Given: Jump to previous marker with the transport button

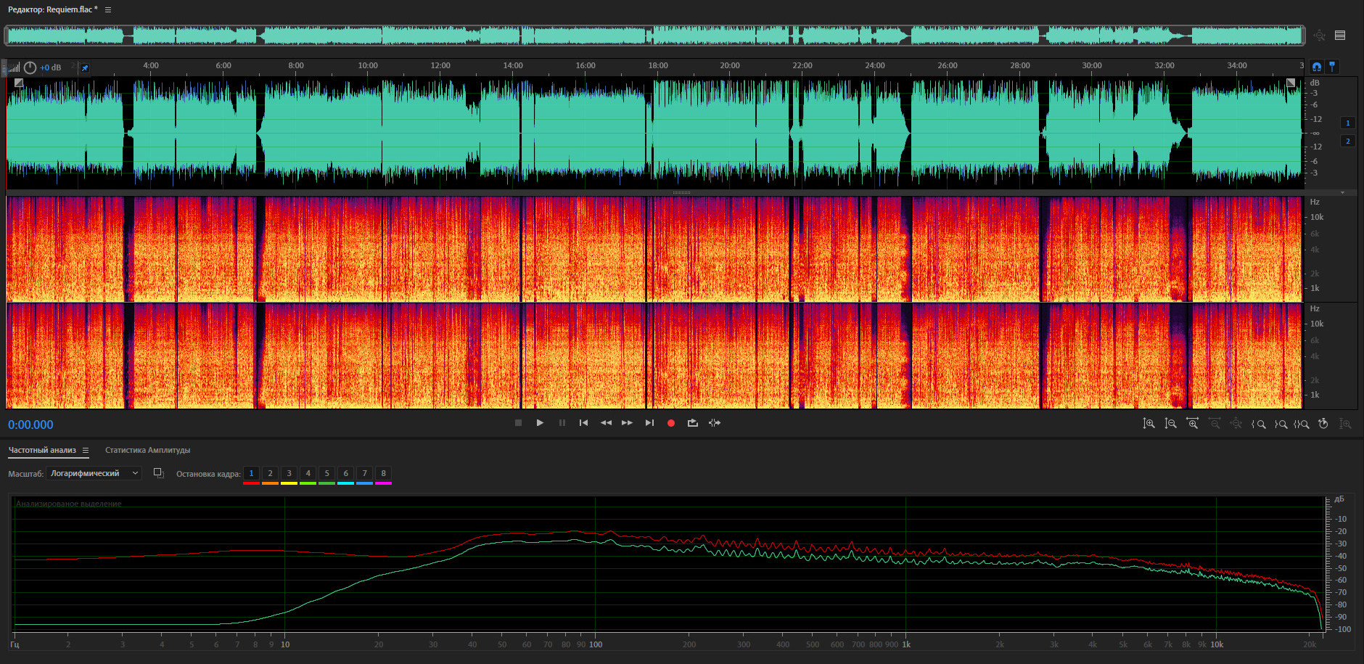Looking at the screenshot, I should [x=583, y=423].
